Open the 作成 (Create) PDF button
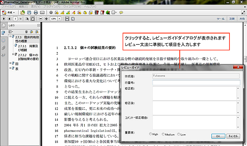This screenshot has height=146, width=247. coord(8,13)
